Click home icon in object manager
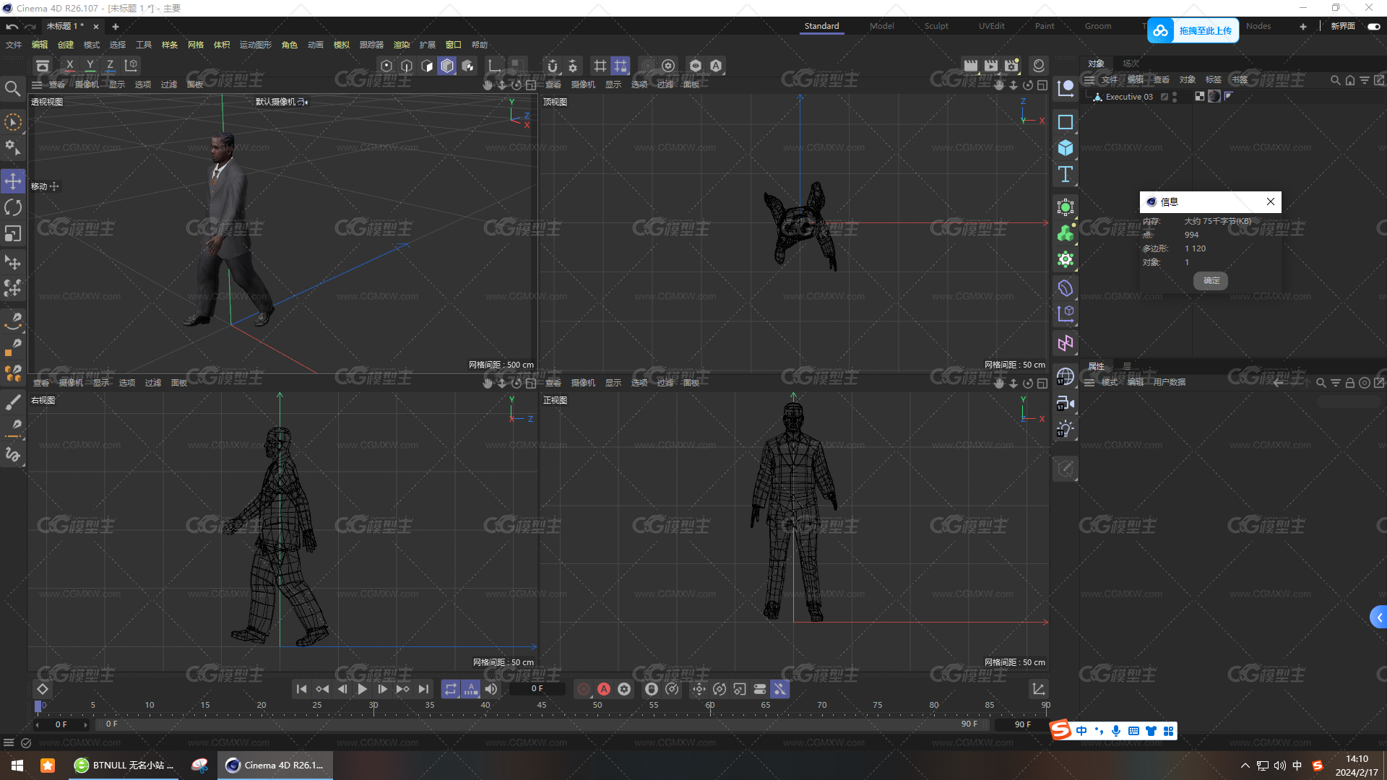1387x780 pixels. pos(1350,80)
